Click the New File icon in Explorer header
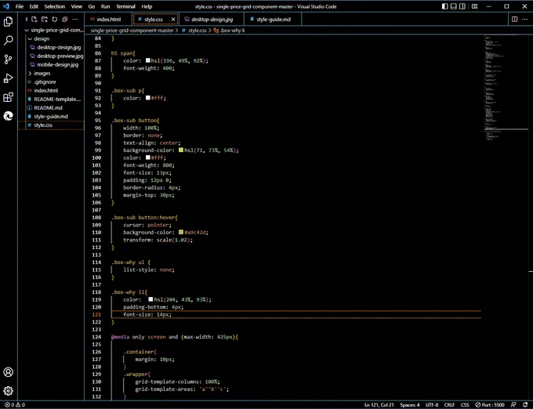533x409 pixels. [34, 20]
